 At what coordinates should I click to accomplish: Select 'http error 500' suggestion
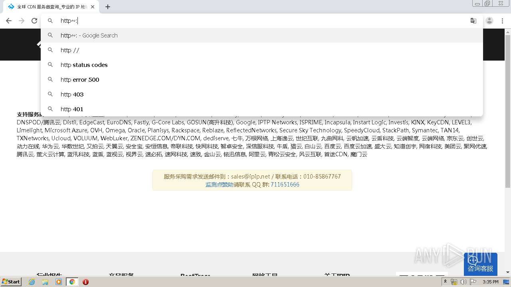click(x=262, y=80)
